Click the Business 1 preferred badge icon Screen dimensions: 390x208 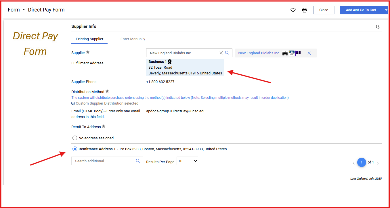pyautogui.click(x=170, y=61)
